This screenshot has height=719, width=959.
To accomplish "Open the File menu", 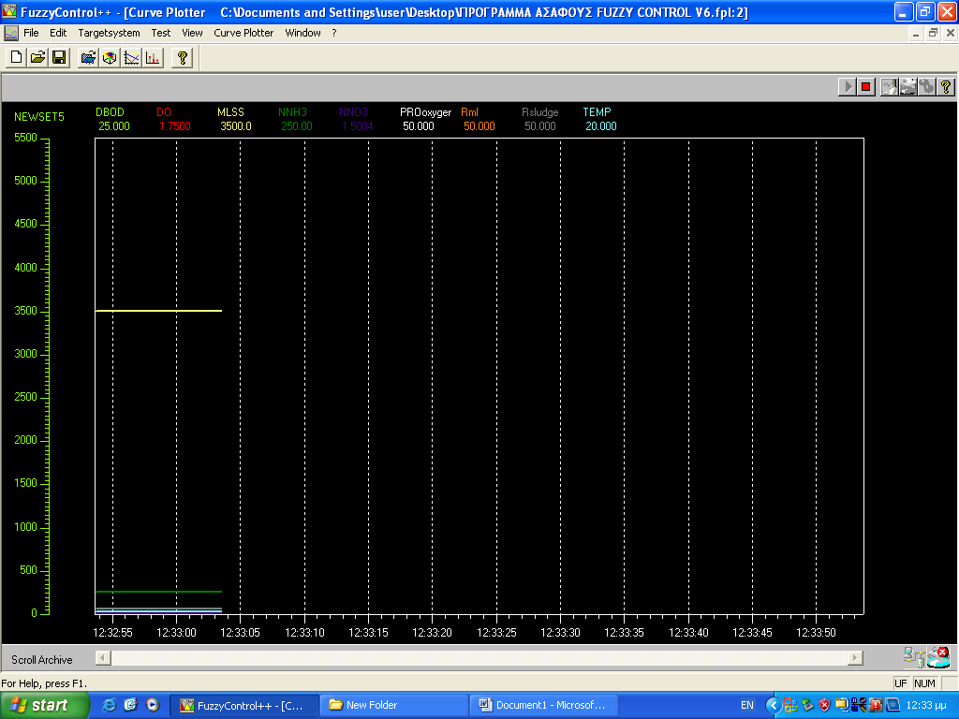I will 31,33.
